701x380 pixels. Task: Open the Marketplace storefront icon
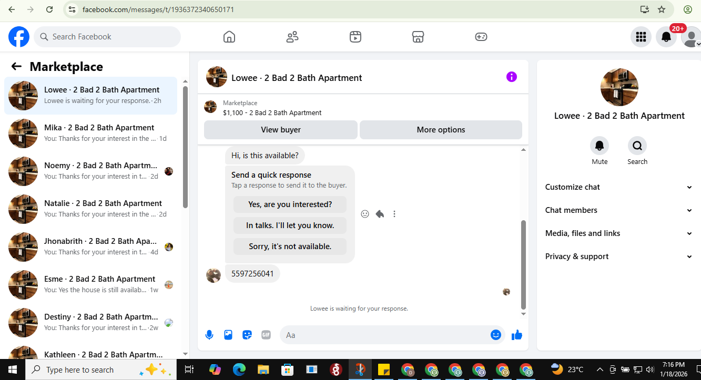click(418, 37)
